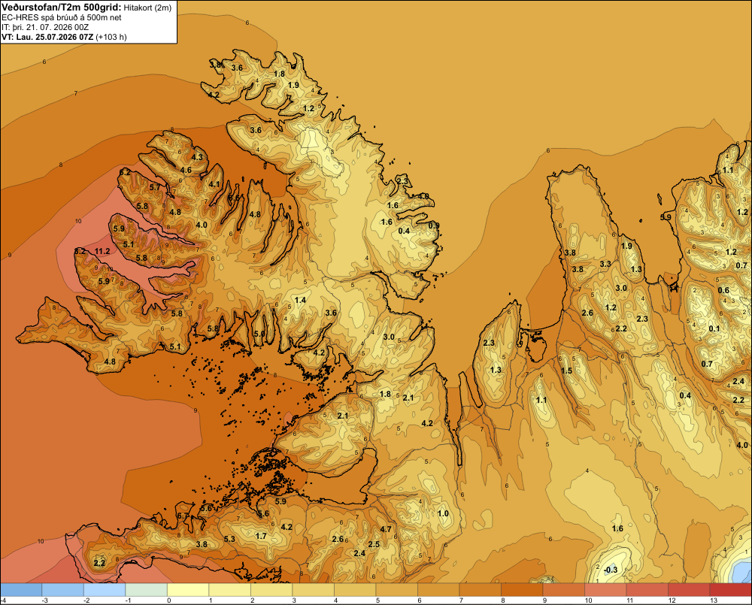
Task: Pick the pale yellow legend swatch between 0 and 1
Action: 188,590
